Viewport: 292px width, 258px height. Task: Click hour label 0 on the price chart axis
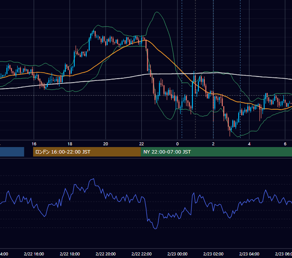177,144
